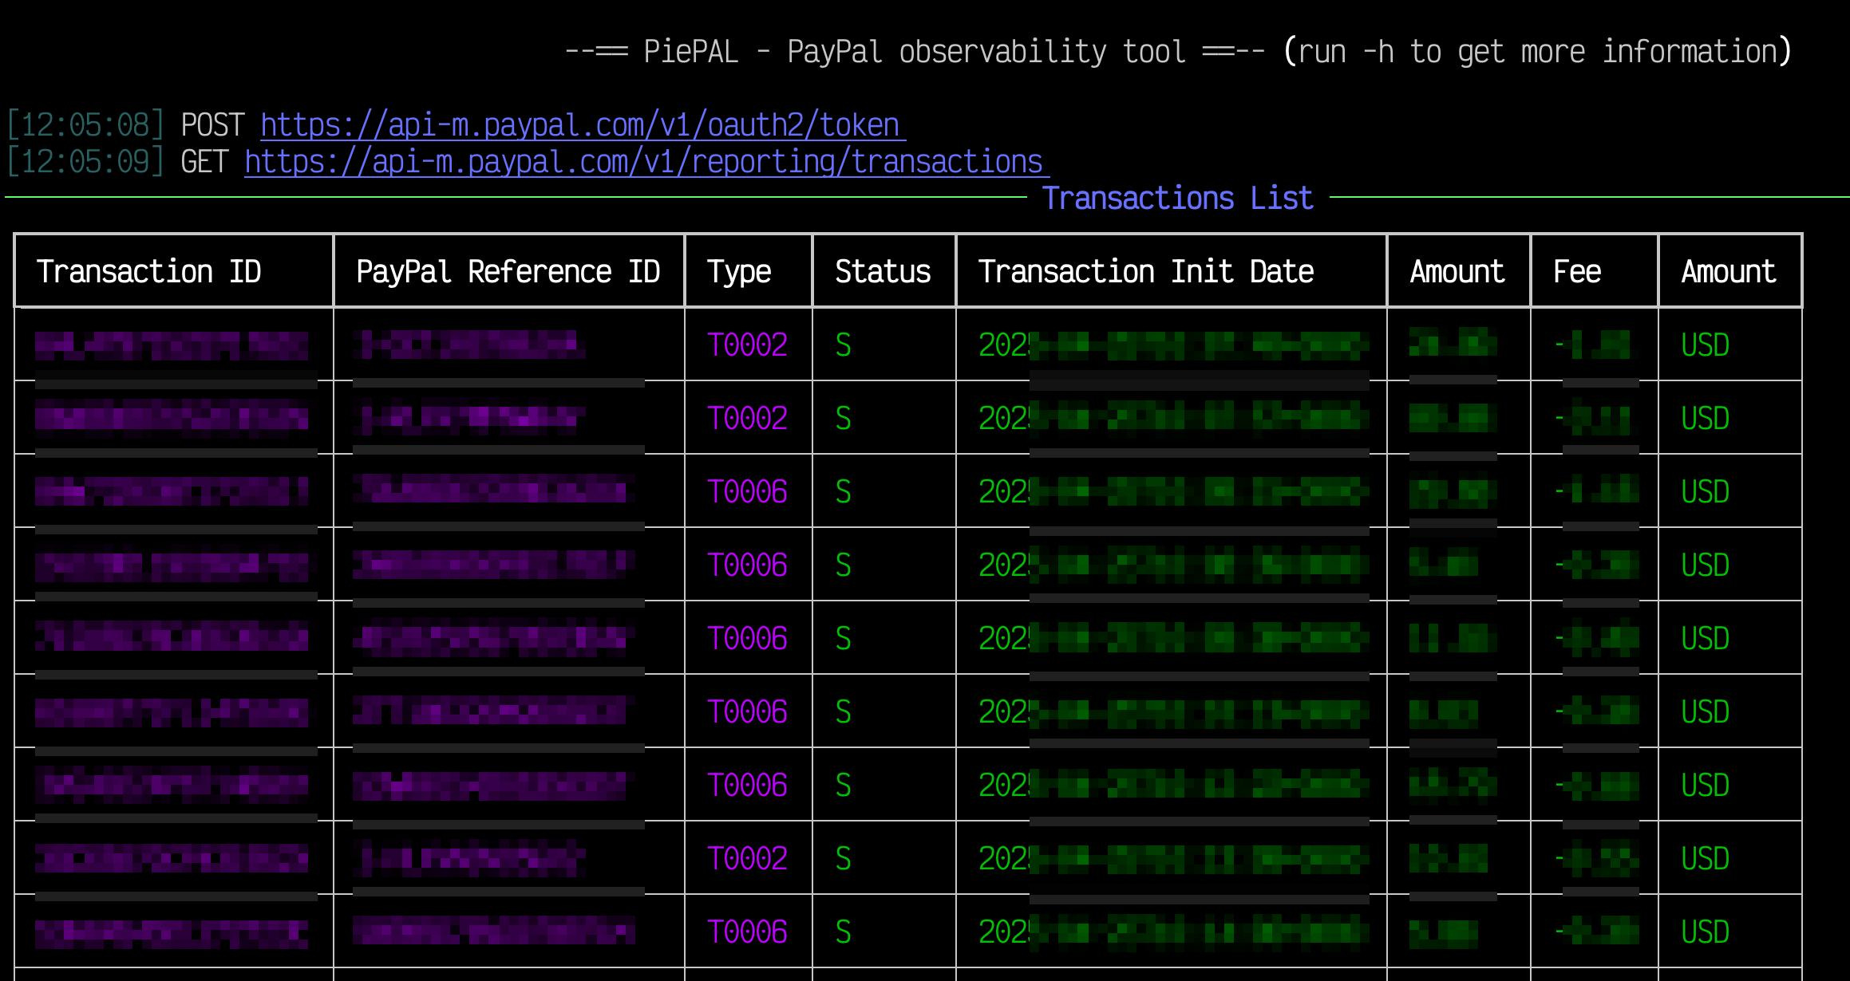This screenshot has height=981, width=1850.
Task: Select the Status column header
Action: (x=883, y=272)
